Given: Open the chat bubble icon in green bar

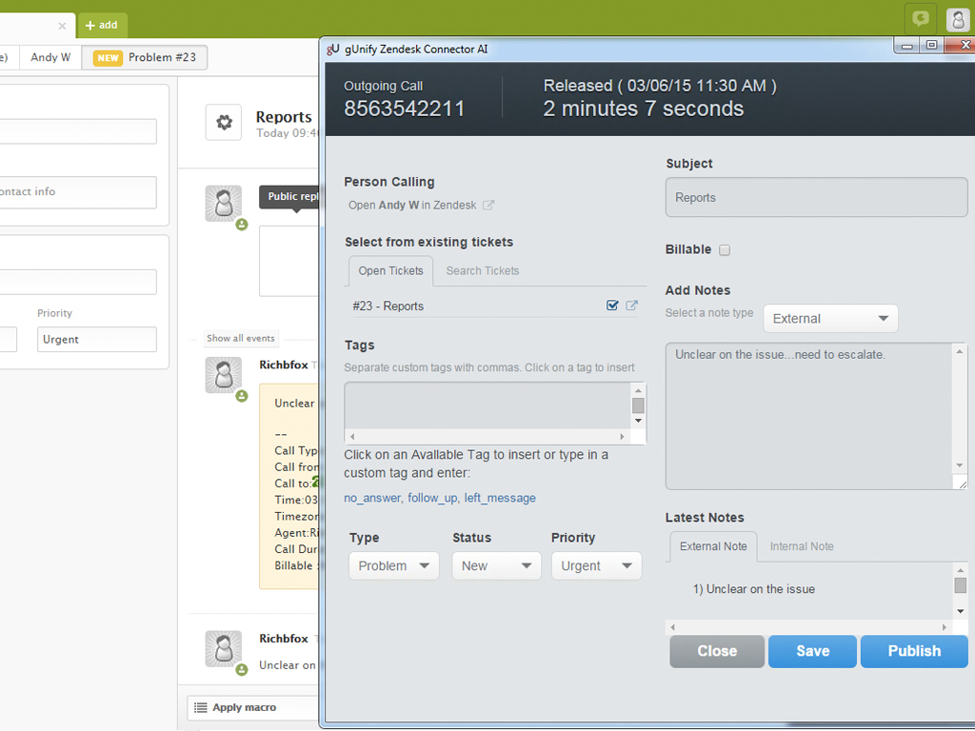Looking at the screenshot, I should pyautogui.click(x=918, y=19).
